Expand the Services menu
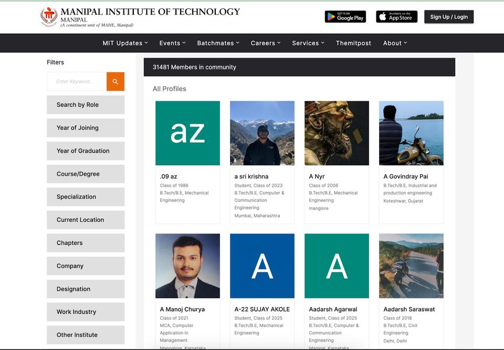Screen dimensions: 504x350 (308, 43)
